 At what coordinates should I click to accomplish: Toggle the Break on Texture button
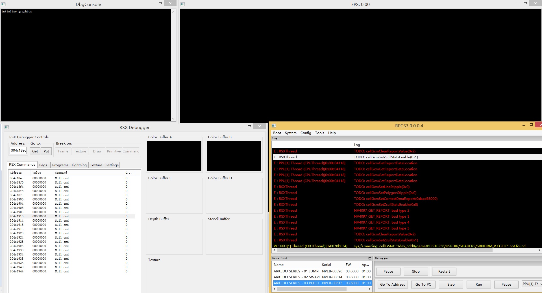pyautogui.click(x=80, y=151)
